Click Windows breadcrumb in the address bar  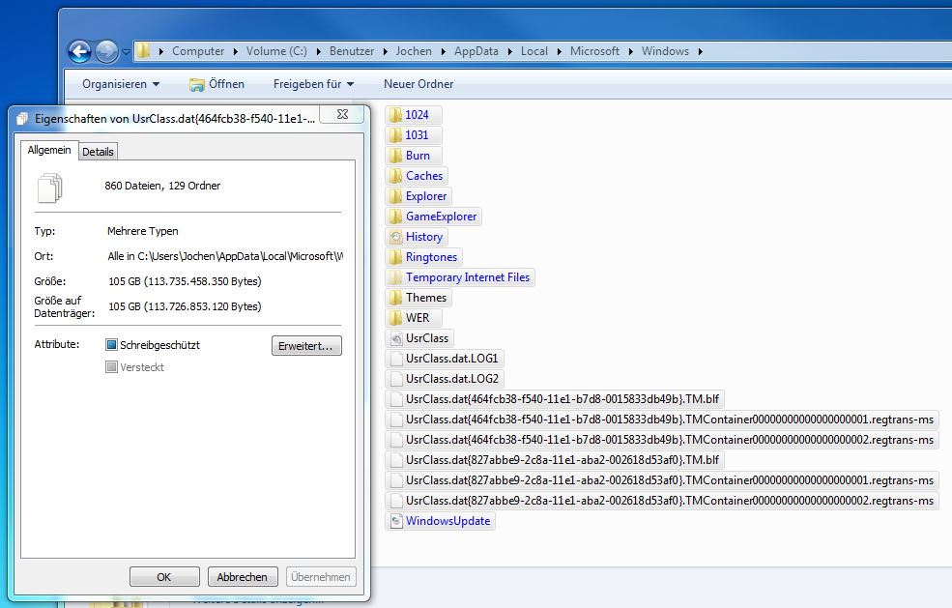click(x=665, y=51)
